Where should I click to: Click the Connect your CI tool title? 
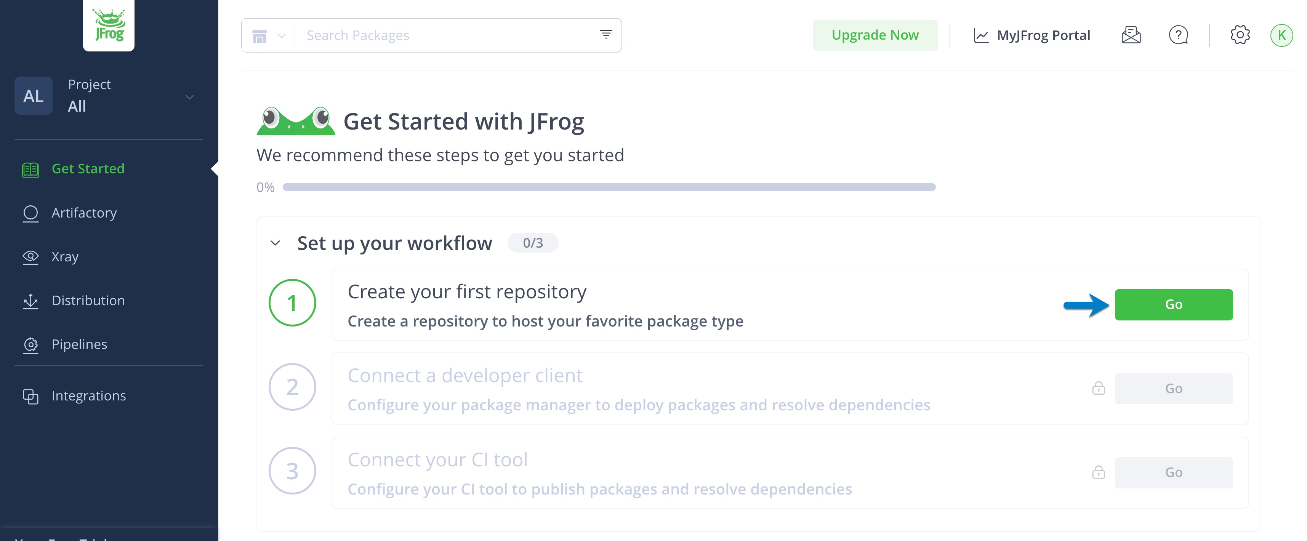[x=437, y=460]
